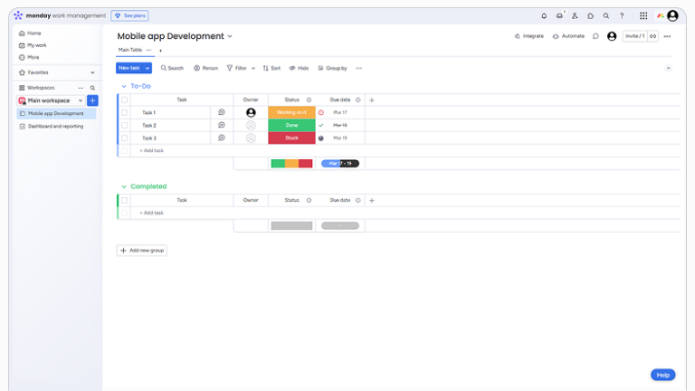Click Integrate button
Screen dimensions: 695x391
529,36
